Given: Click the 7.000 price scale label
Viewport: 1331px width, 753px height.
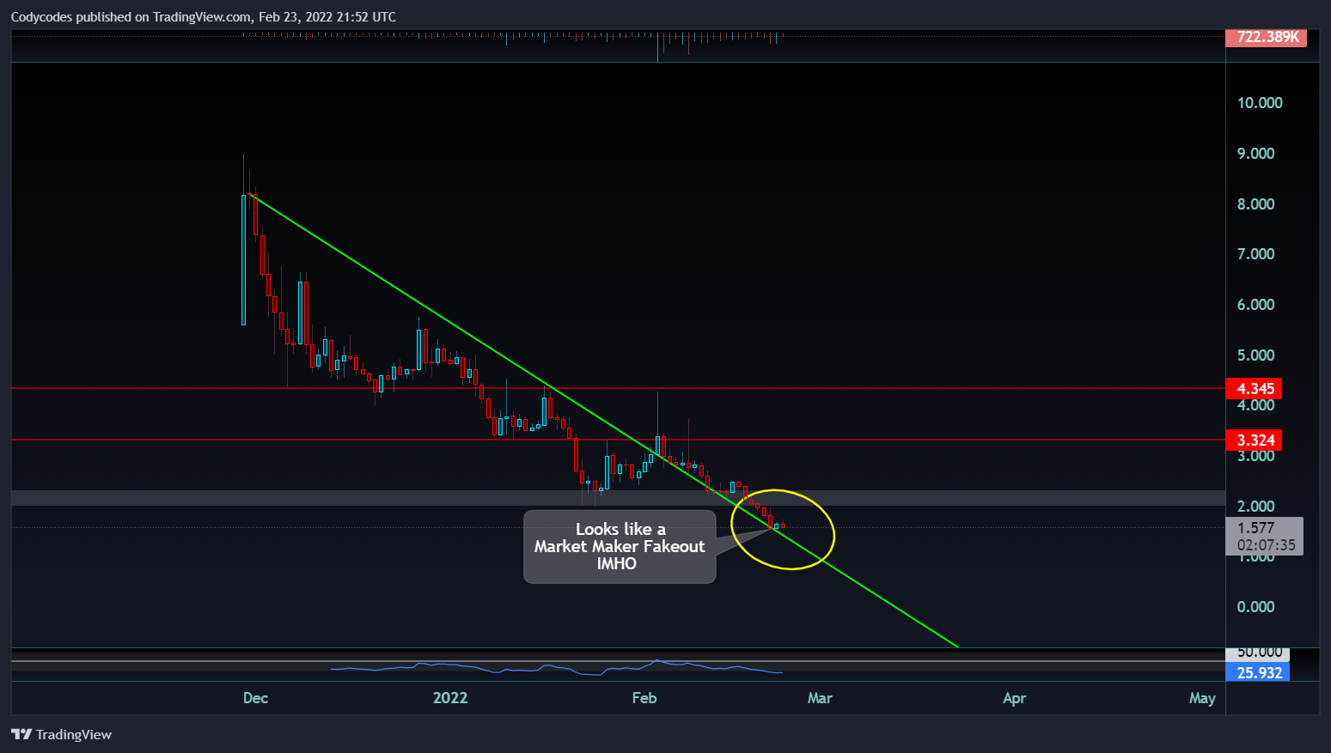Looking at the screenshot, I should point(1256,254).
